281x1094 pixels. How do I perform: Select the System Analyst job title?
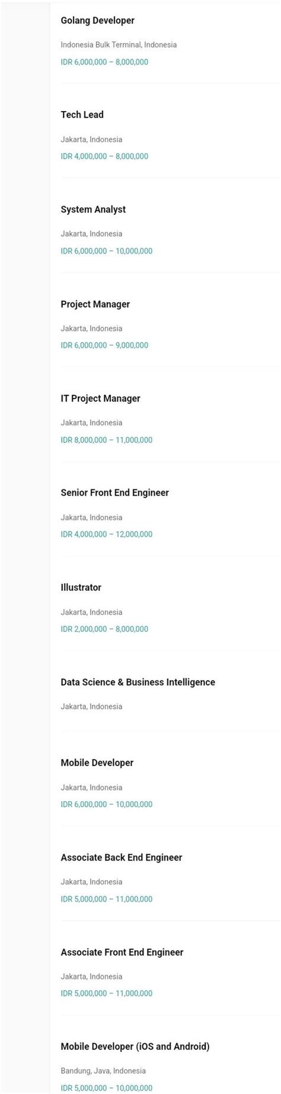pyautogui.click(x=93, y=210)
